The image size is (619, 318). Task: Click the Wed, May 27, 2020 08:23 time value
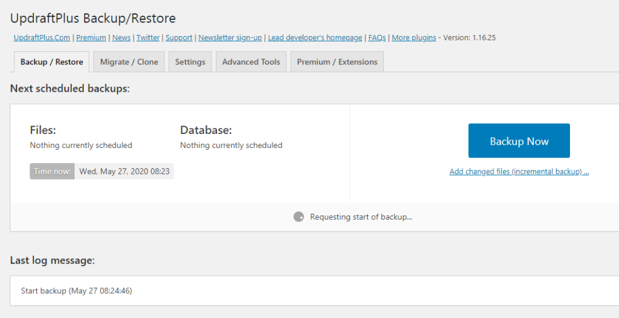click(125, 171)
